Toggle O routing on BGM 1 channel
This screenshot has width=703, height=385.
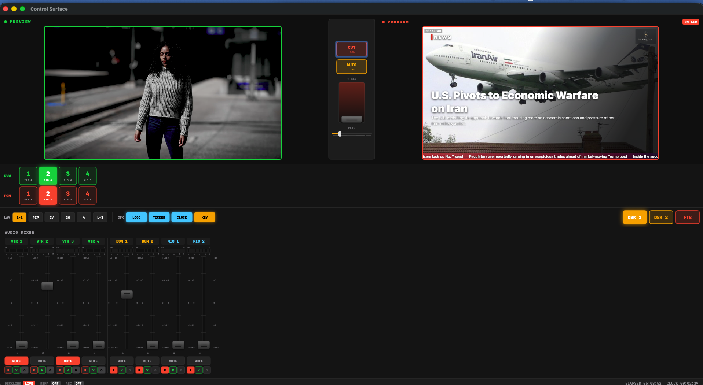click(x=130, y=370)
